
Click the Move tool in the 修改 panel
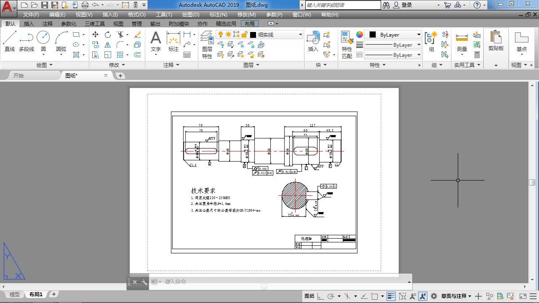point(96,35)
